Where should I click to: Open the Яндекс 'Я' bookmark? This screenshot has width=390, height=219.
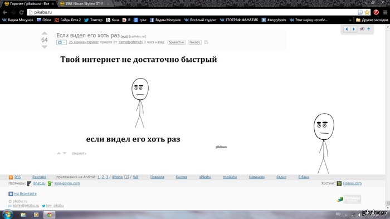click(126, 20)
